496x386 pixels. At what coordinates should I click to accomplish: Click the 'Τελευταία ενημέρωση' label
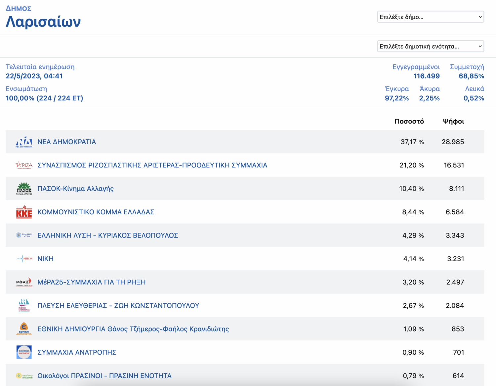(40, 67)
